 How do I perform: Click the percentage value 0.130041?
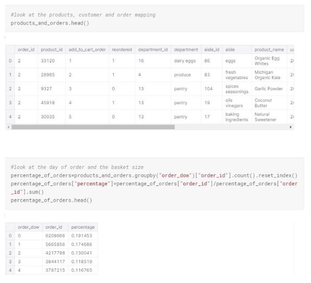82,253
